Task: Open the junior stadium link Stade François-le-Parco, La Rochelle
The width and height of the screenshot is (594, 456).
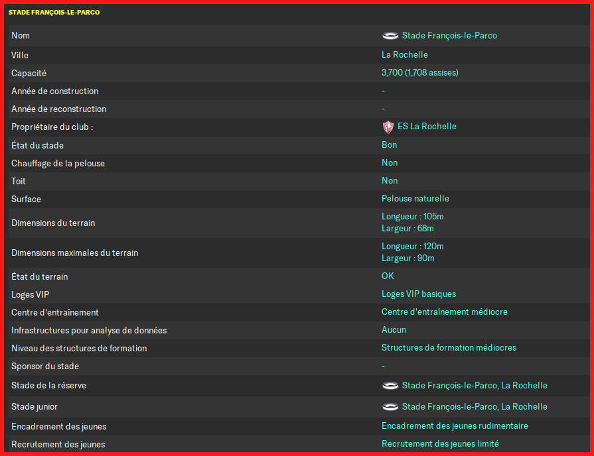Action: [x=475, y=407]
